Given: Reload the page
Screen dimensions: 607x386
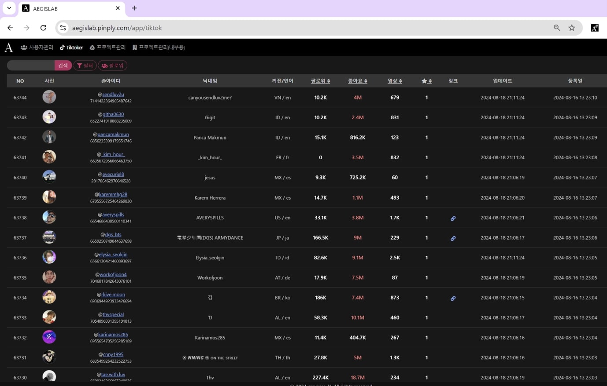Looking at the screenshot, I should pyautogui.click(x=43, y=28).
